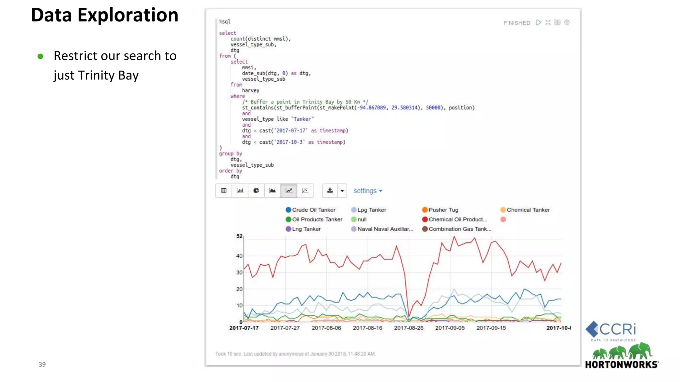Hide the editor with collapse icon
The image size is (680, 382).
coord(548,23)
